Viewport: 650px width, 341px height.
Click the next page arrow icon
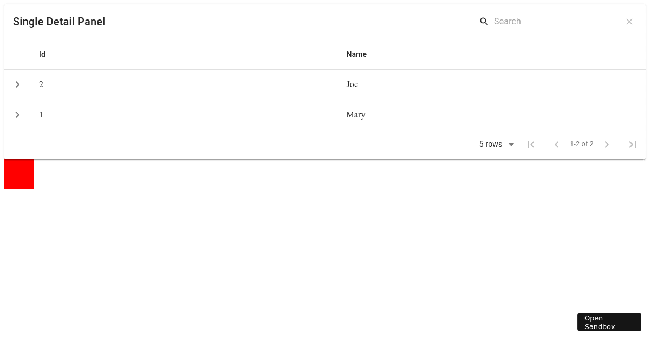tap(607, 144)
